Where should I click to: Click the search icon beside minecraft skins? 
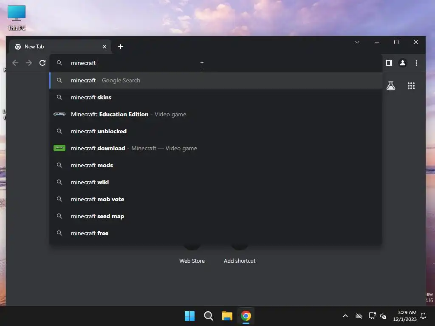[59, 97]
